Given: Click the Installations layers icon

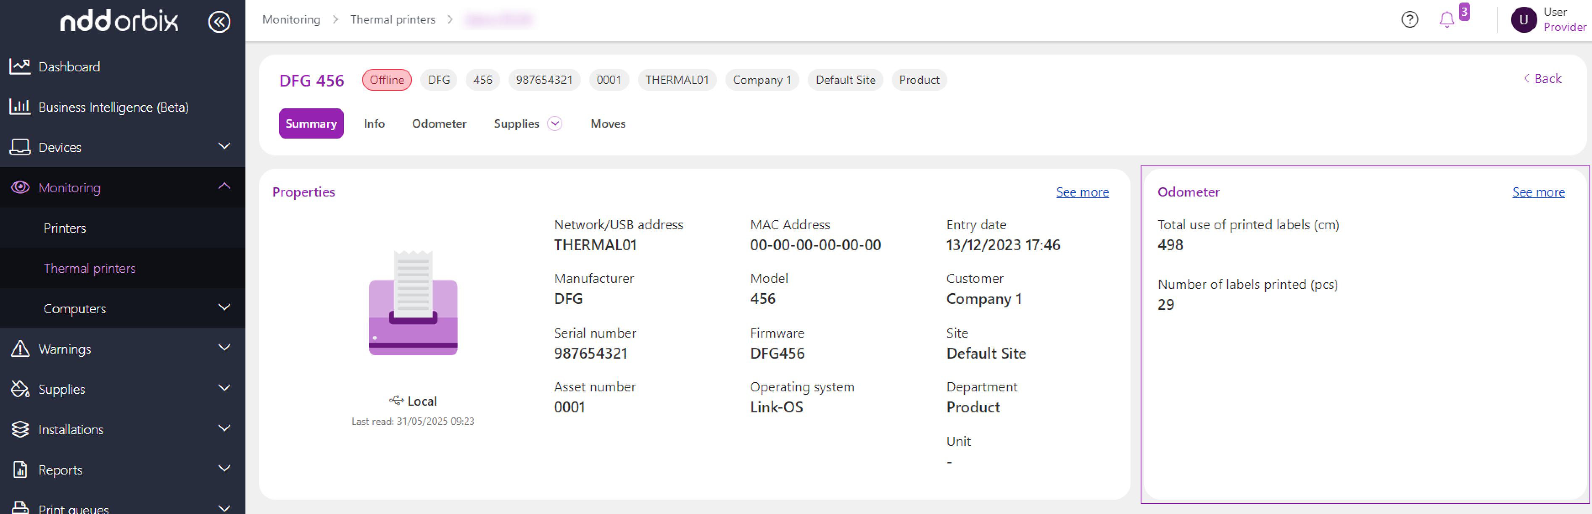Looking at the screenshot, I should 20,429.
